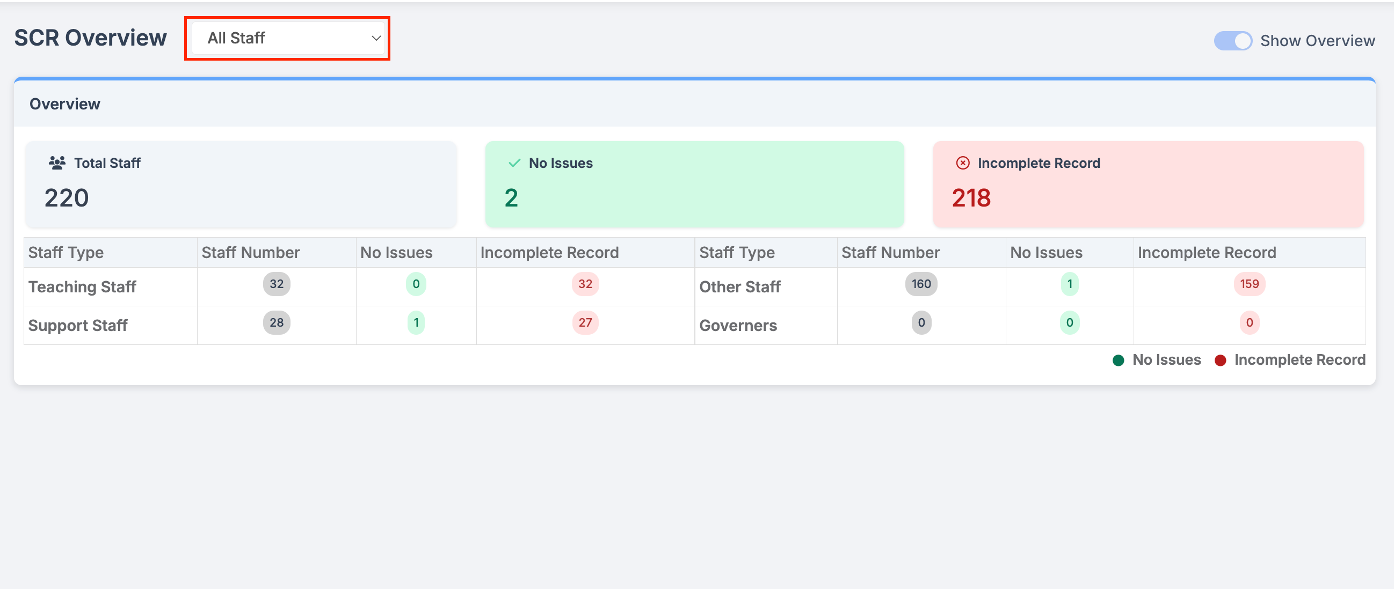This screenshot has width=1394, height=589.
Task: Click the No Issues checkmark icon
Action: (x=514, y=163)
